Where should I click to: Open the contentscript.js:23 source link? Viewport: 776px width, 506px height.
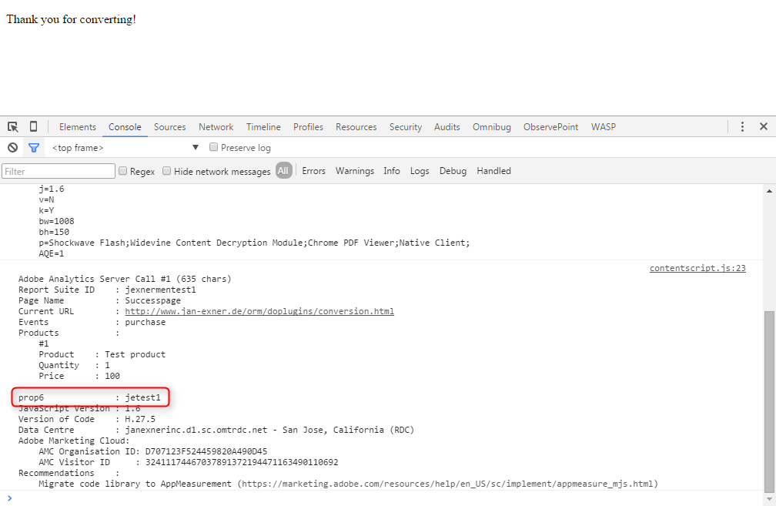(x=697, y=268)
